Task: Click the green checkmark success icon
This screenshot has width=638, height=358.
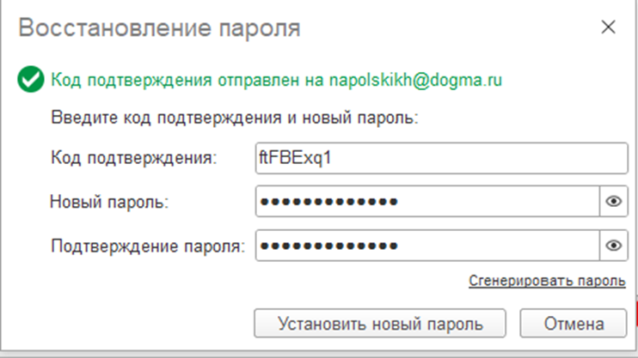Action: tap(31, 81)
